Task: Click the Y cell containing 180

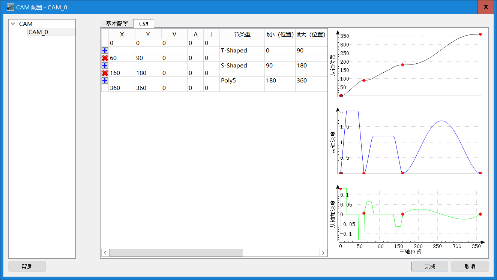Action: [x=148, y=73]
